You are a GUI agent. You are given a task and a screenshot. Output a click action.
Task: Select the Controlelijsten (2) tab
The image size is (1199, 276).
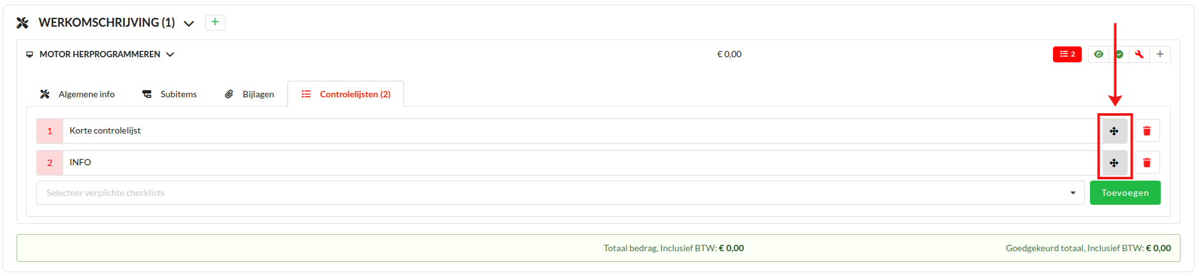click(x=346, y=94)
